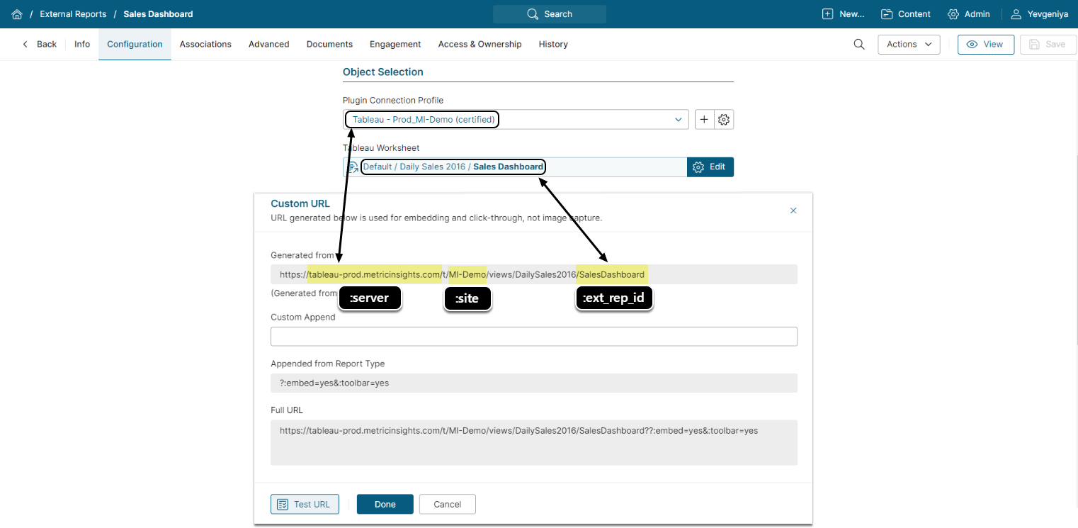Show the History tab

click(553, 44)
